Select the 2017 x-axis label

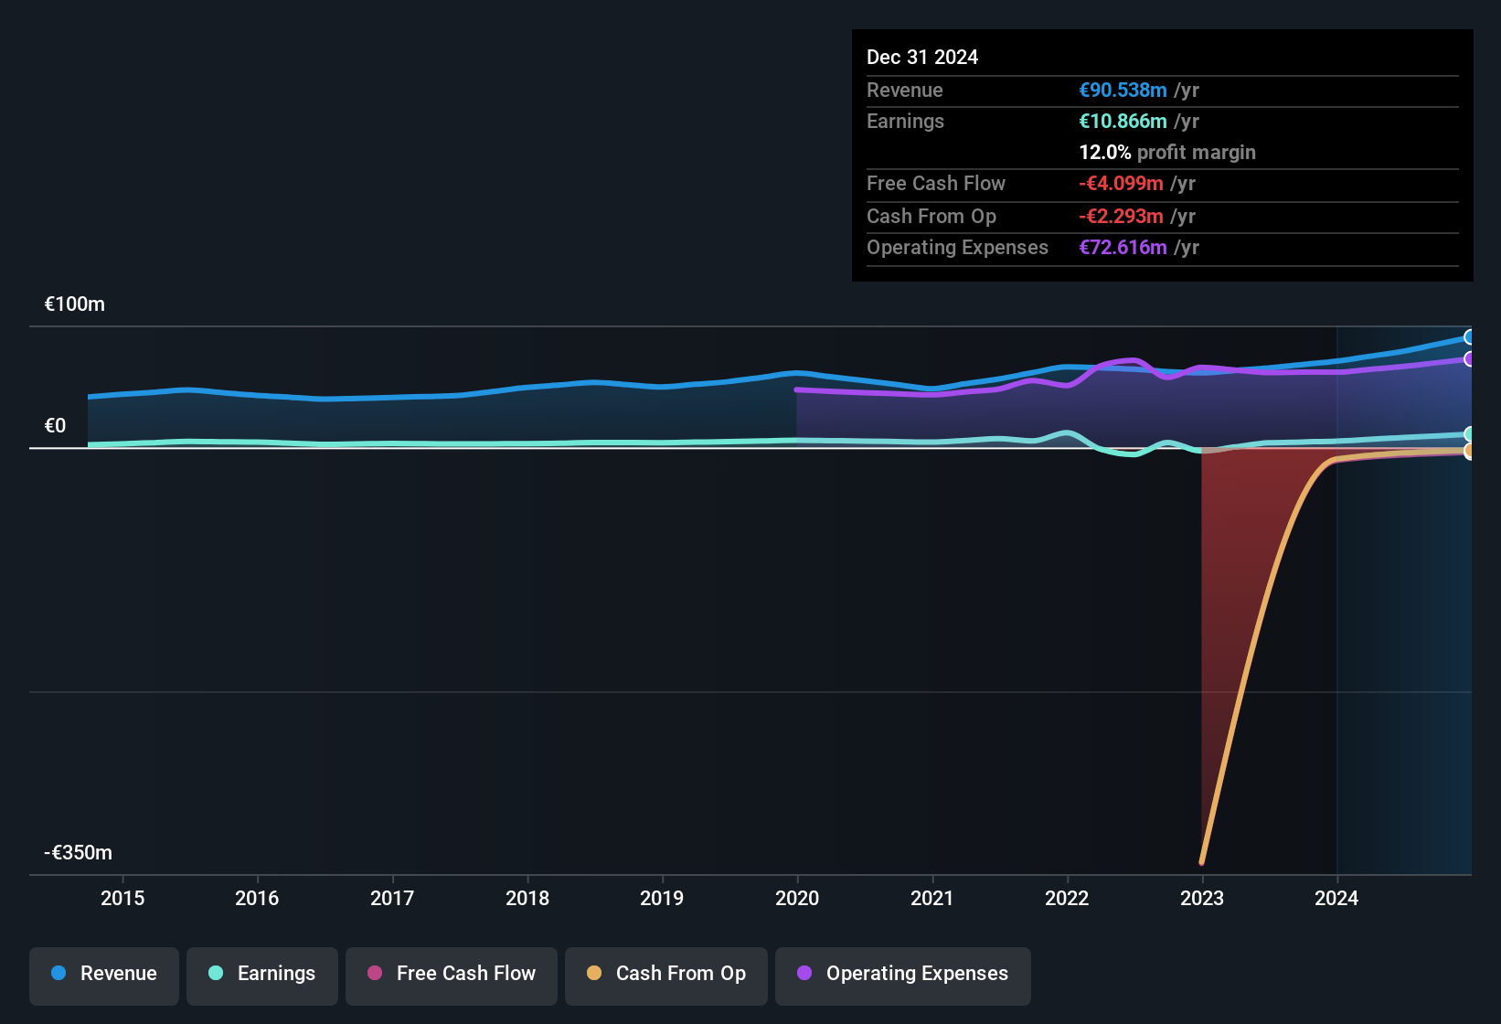(392, 898)
